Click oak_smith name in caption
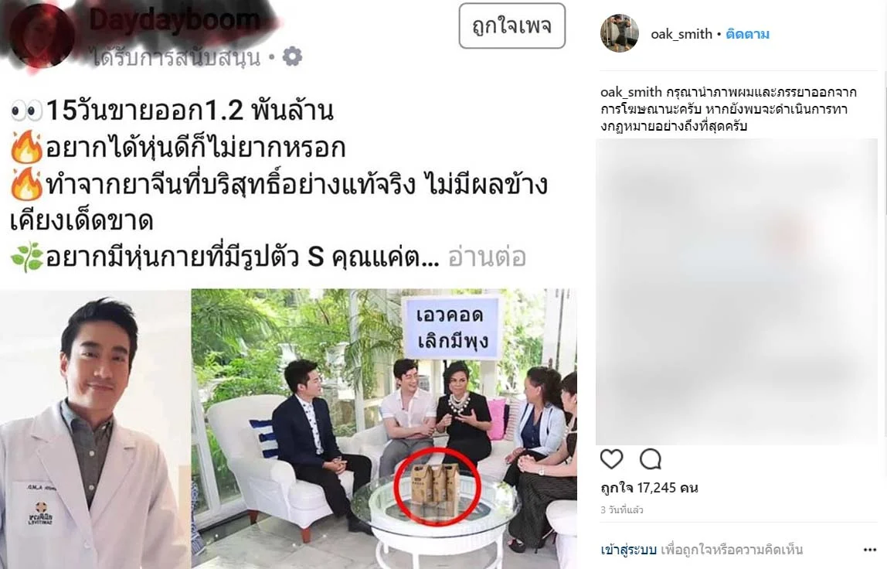Viewport: 887px width, 569px height. 630,92
